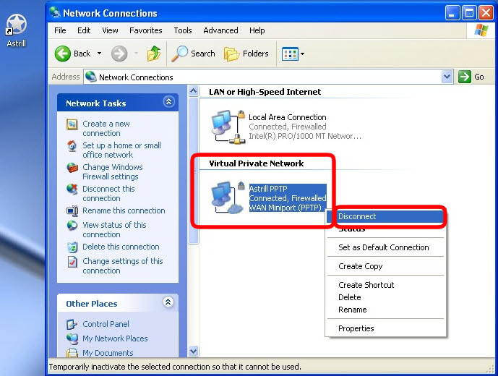Image resolution: width=498 pixels, height=379 pixels.
Task: Click the Create a new connection link
Action: tap(106, 129)
